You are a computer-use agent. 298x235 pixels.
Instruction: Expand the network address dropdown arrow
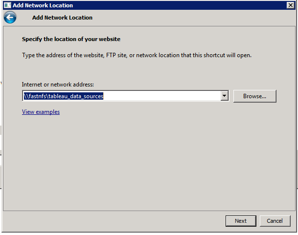click(225, 96)
